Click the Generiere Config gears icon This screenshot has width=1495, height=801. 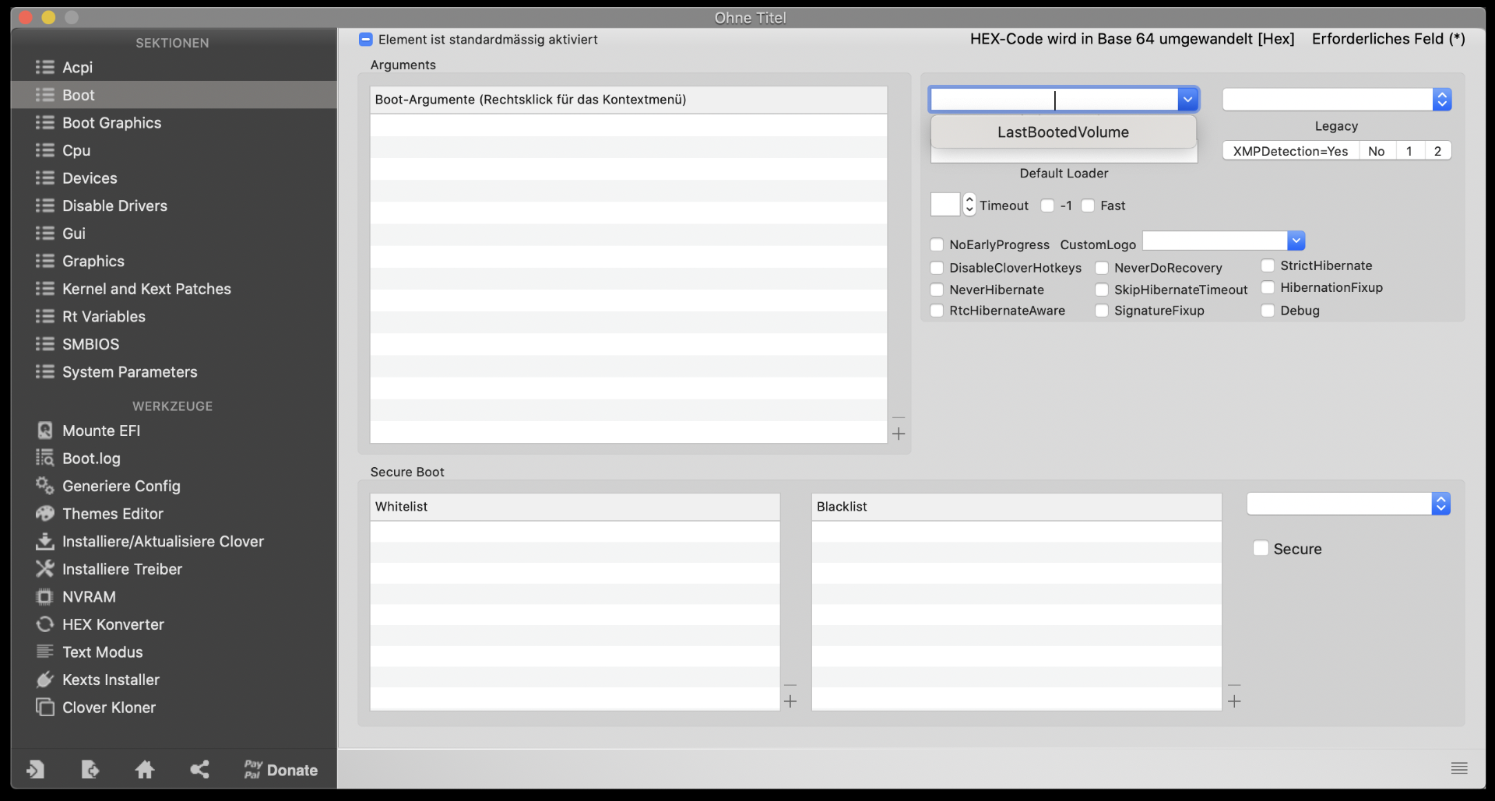pos(45,486)
